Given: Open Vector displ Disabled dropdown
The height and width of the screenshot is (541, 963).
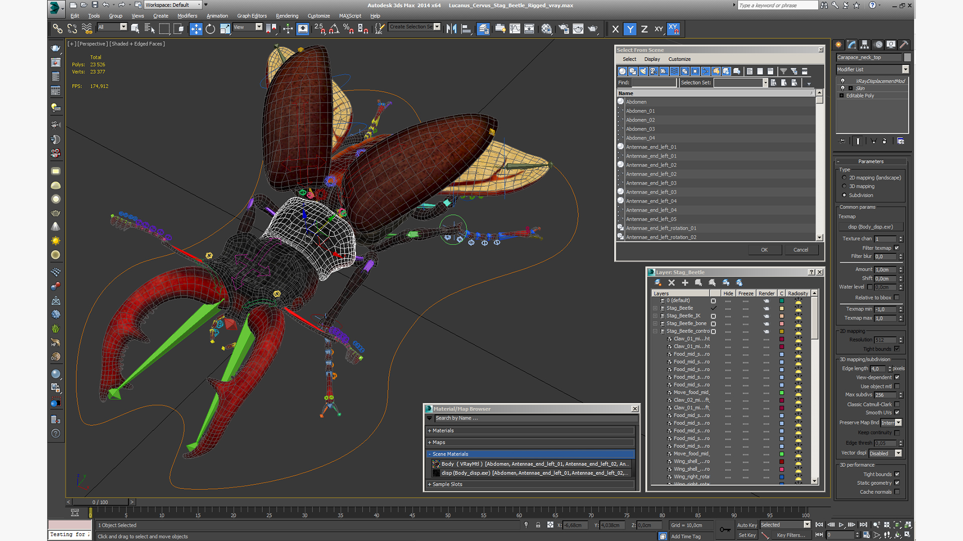Looking at the screenshot, I should click(885, 453).
